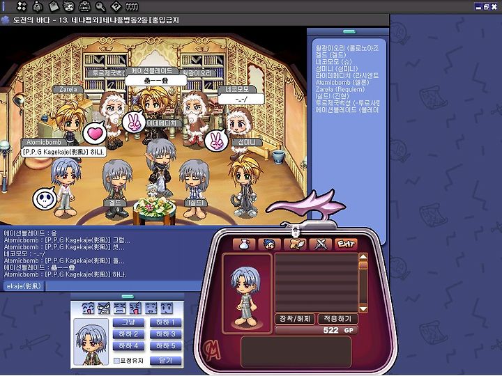Screen dimensions: 502x376
Task: Click the EXIT button in inventory panel
Action: [346, 244]
